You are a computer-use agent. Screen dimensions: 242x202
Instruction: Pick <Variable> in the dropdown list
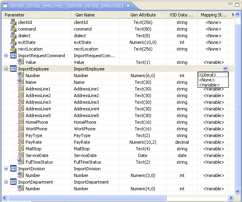(209, 85)
